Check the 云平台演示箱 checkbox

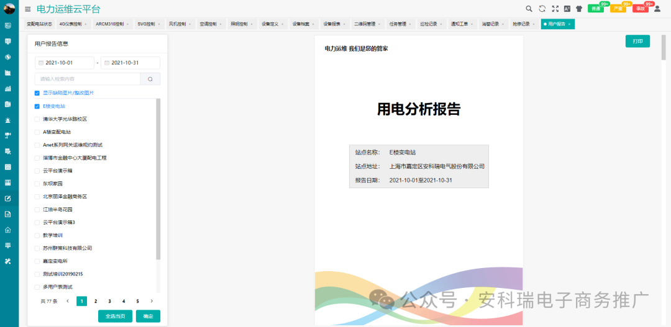(37, 171)
